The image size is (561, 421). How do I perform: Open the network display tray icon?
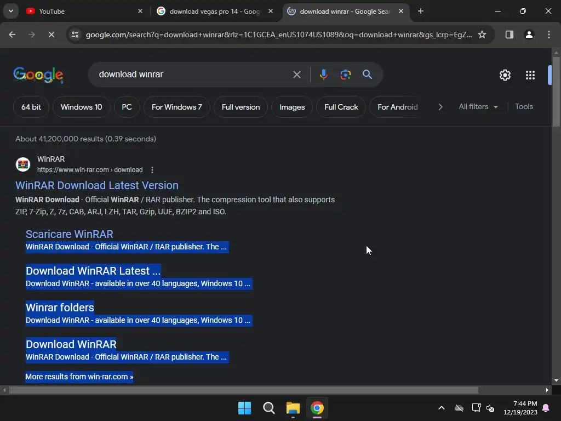pos(476,408)
